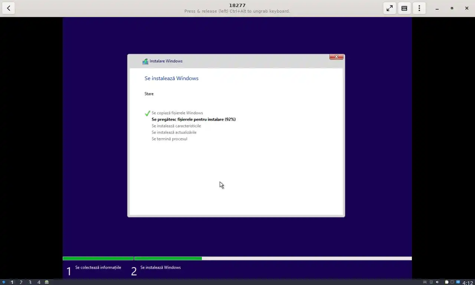Switch to workspace 2
The image size is (475, 285).
[x=21, y=282]
